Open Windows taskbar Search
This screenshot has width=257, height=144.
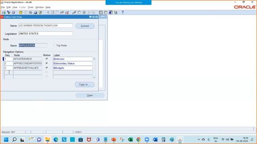(14, 140)
